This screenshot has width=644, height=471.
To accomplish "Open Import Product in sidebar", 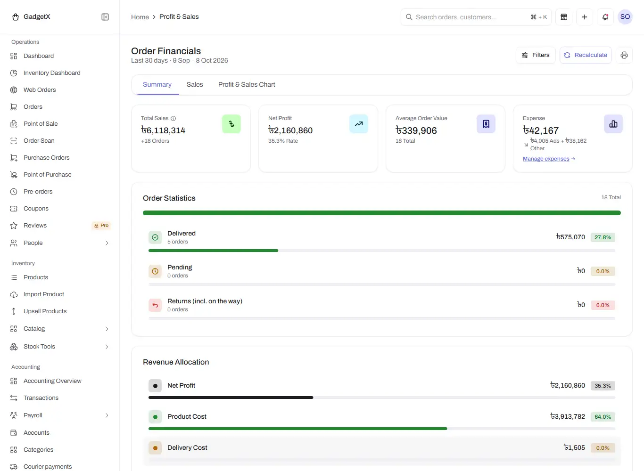I will tap(59, 294).
